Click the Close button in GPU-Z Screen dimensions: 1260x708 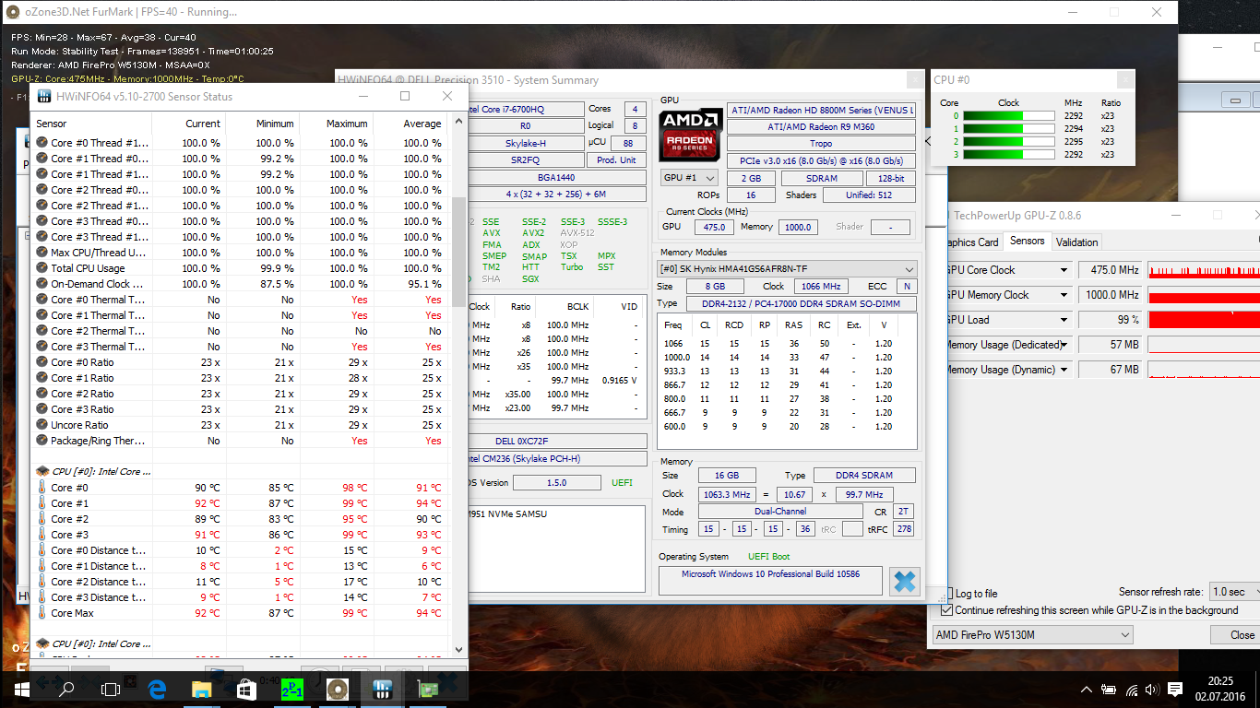click(x=1240, y=635)
